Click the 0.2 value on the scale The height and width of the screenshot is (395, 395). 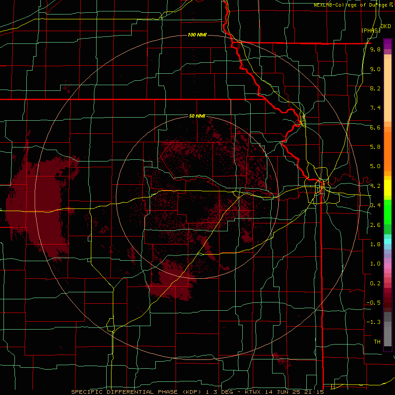[x=375, y=284]
